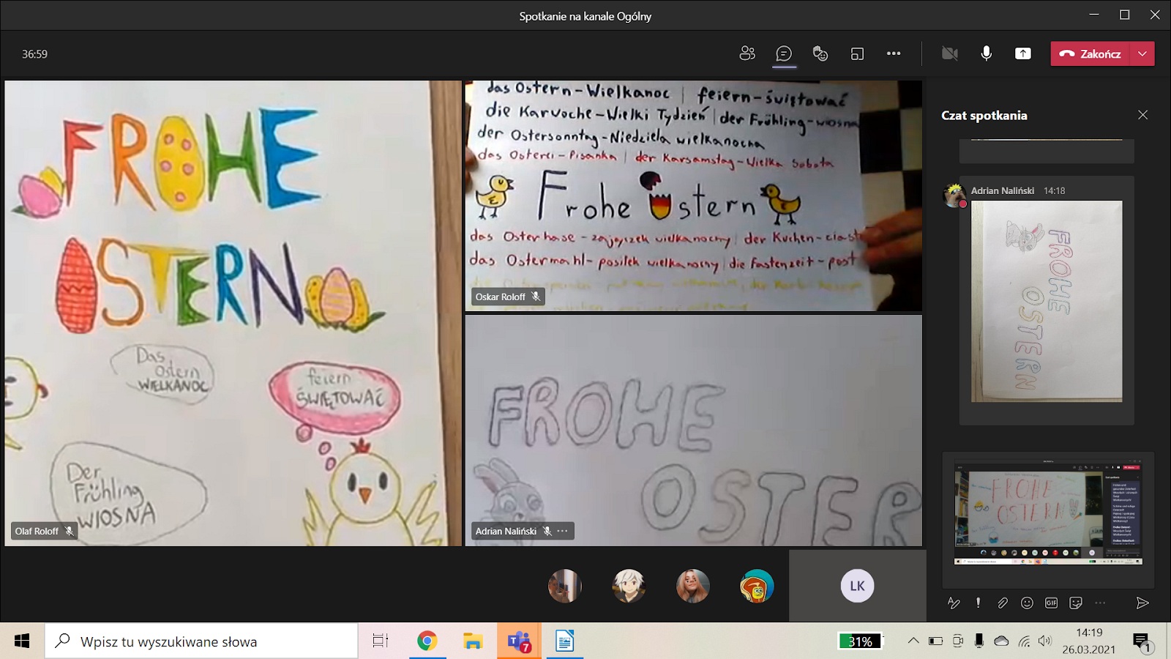
Task: Turn on the camera
Action: click(949, 53)
